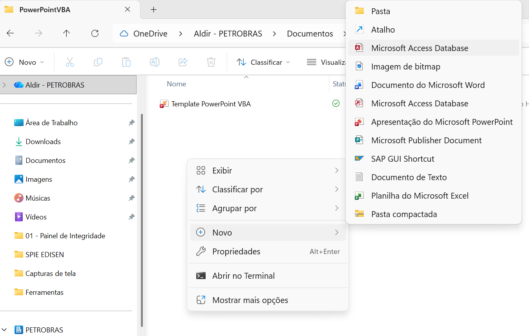Click the Share icon in toolbar
This screenshot has width=529, height=336.
click(182, 62)
